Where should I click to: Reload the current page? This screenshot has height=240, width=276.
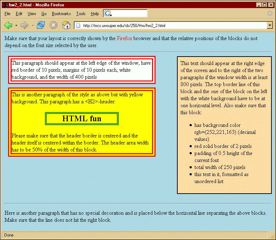[x=41, y=25]
